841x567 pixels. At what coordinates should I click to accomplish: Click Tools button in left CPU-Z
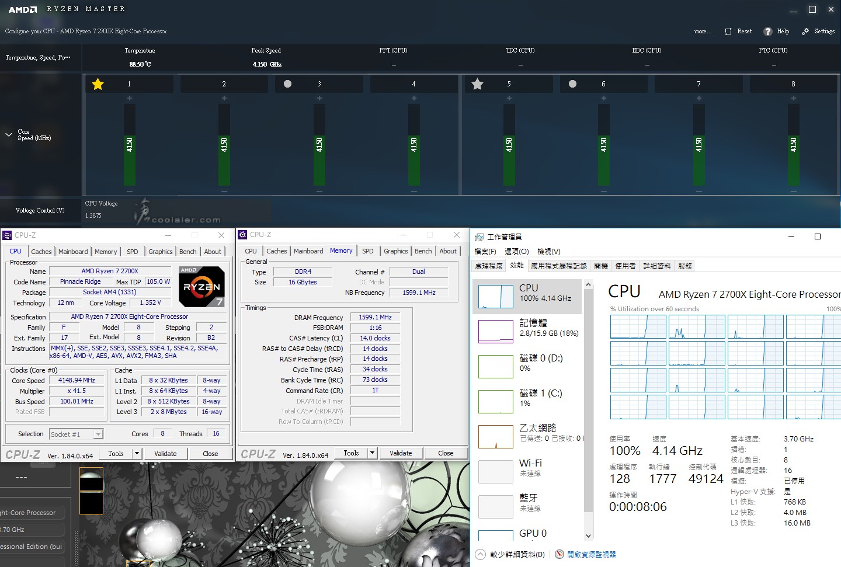(x=116, y=454)
